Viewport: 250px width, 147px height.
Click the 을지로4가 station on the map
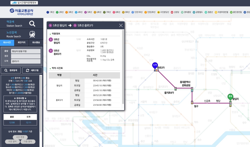175,89
